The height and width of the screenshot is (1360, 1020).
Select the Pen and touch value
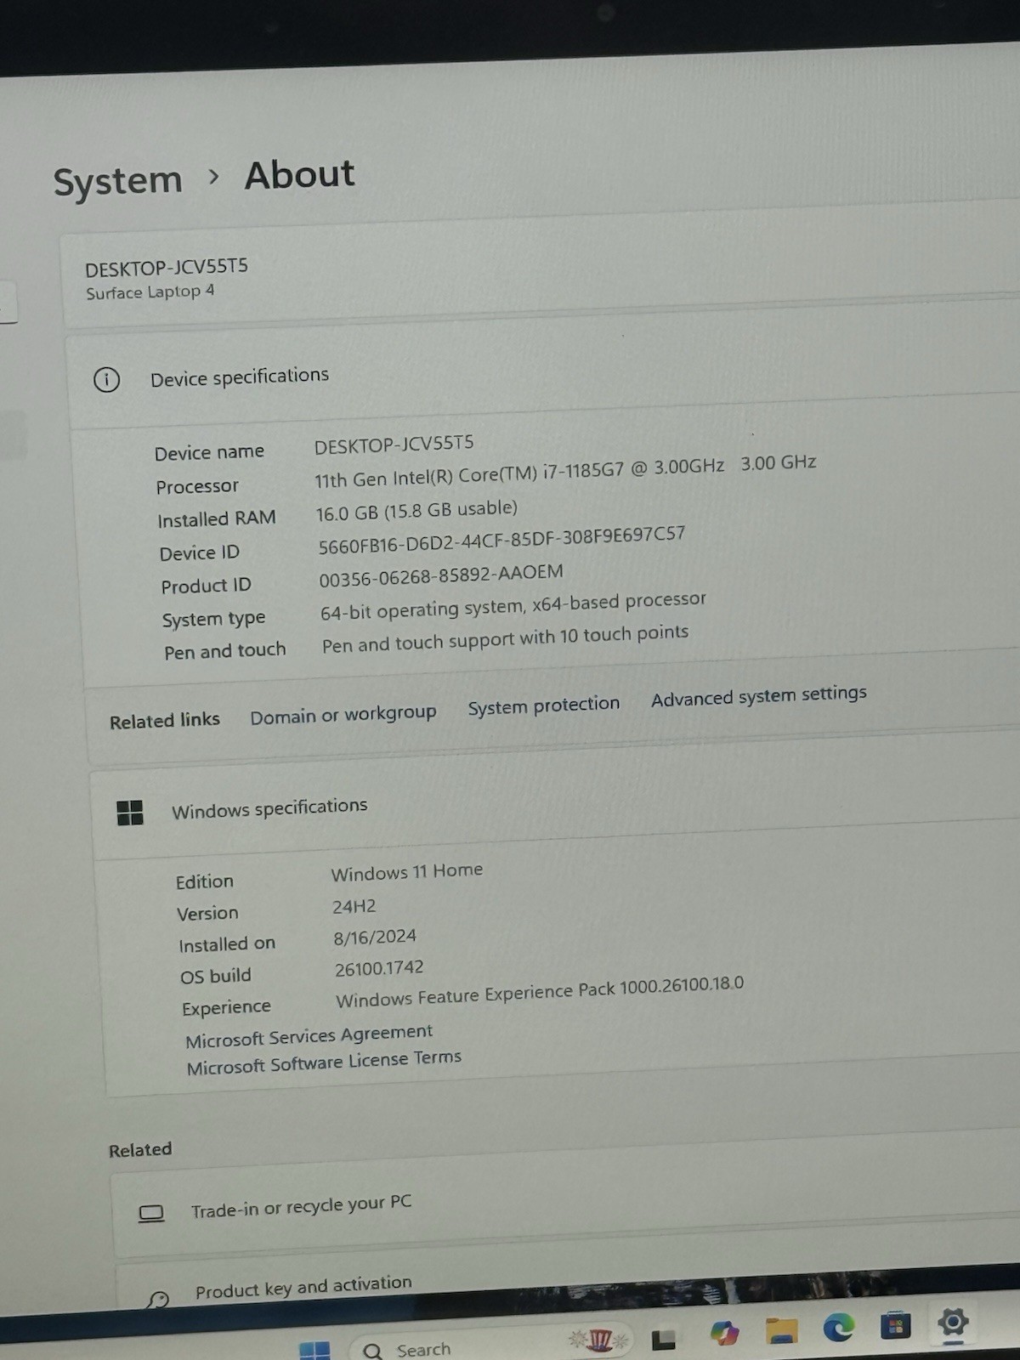click(505, 639)
